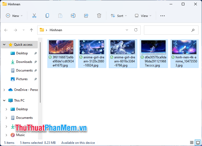Expand Documents under This PC
Image resolution: width=202 pixels, height=146 pixels.
6,118
